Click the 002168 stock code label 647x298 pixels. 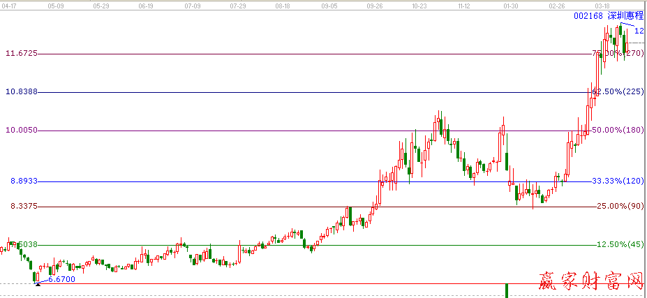[588, 15]
